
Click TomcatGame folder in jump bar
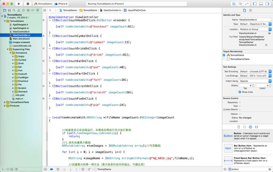[88, 10]
